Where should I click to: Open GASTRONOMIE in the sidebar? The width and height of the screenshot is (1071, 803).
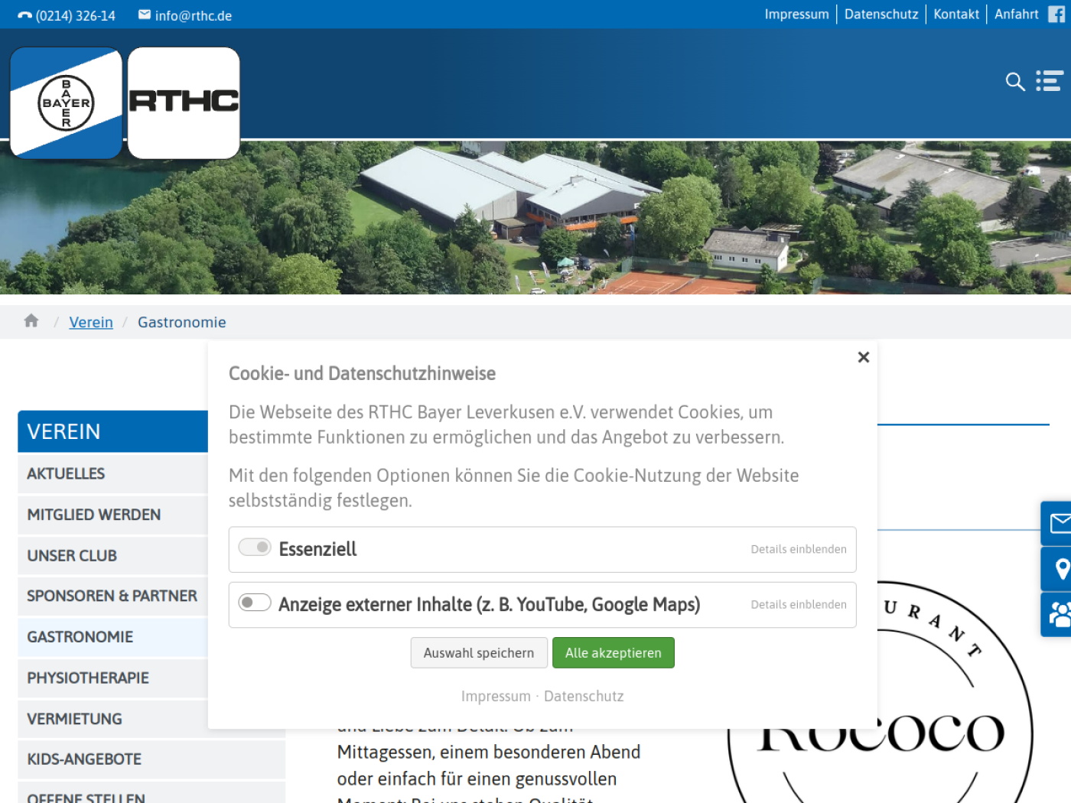point(113,637)
